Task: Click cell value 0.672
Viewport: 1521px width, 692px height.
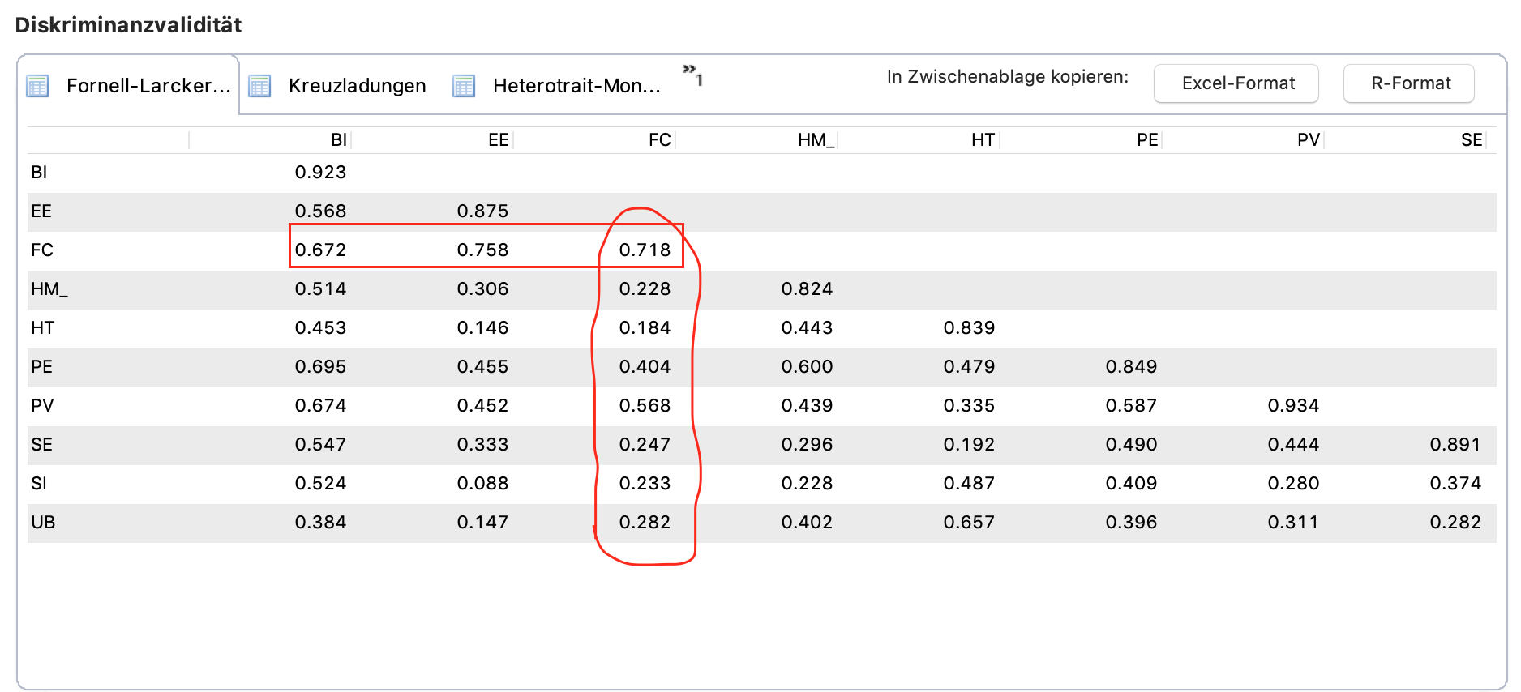Action: (x=320, y=250)
